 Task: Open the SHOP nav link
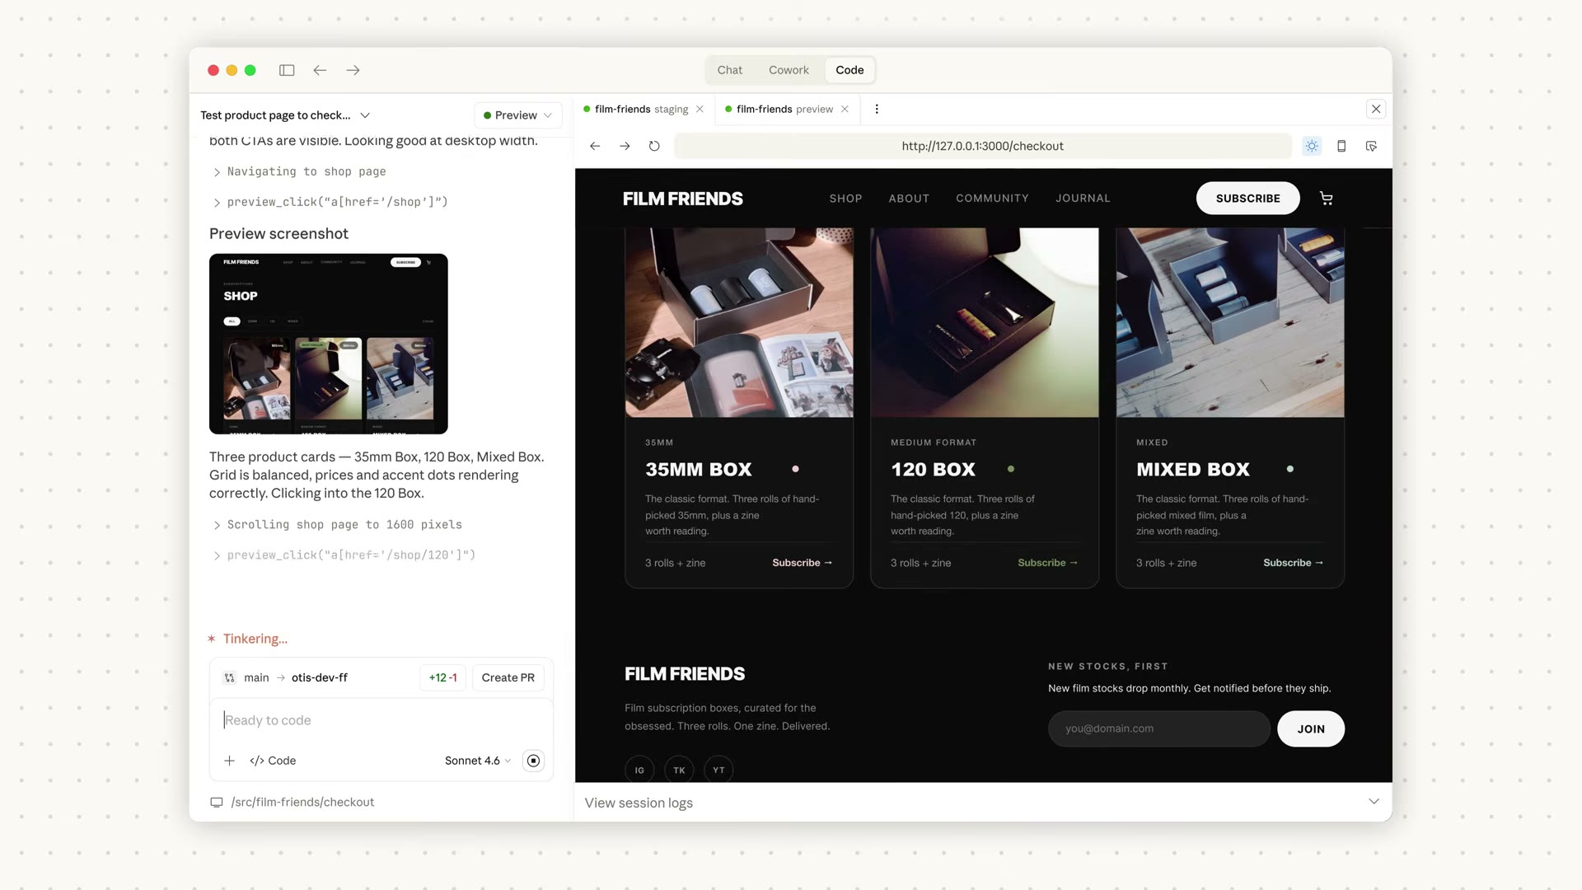[x=845, y=199]
